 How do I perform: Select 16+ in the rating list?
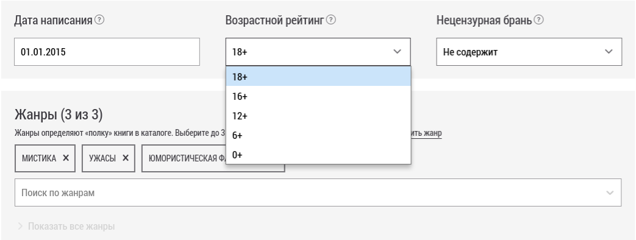click(318, 96)
